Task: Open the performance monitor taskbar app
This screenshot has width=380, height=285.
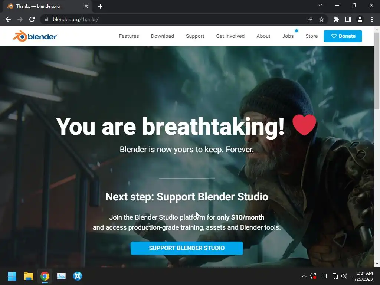Action: [x=61, y=276]
